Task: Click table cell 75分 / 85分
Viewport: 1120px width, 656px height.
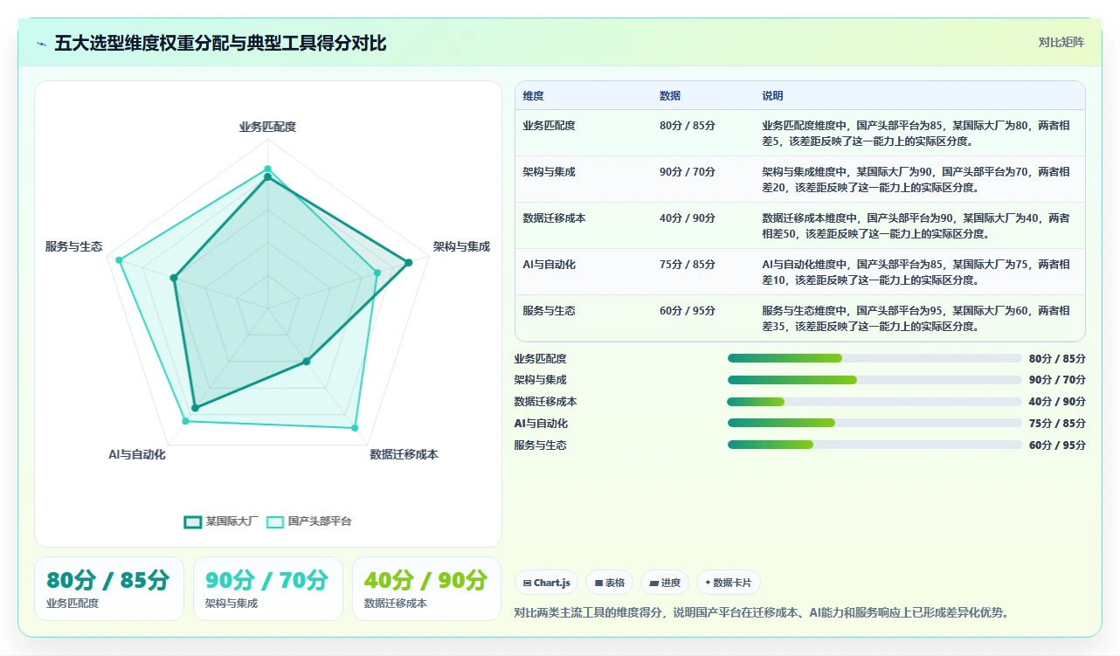Action: 688,265
